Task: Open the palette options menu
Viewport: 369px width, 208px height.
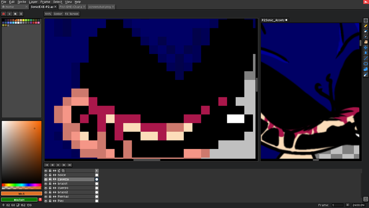Action: click(21, 14)
